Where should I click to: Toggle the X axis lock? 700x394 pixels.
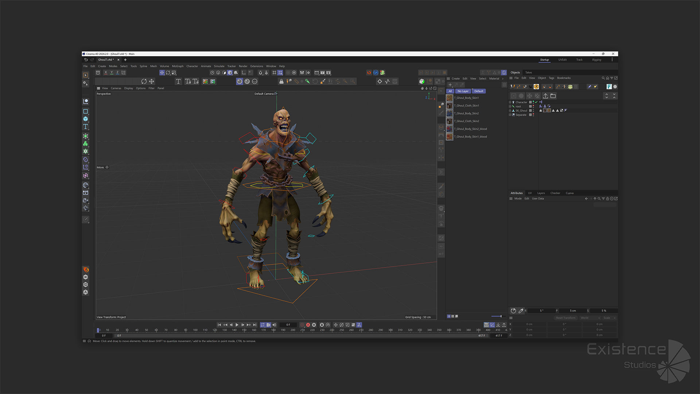point(106,73)
